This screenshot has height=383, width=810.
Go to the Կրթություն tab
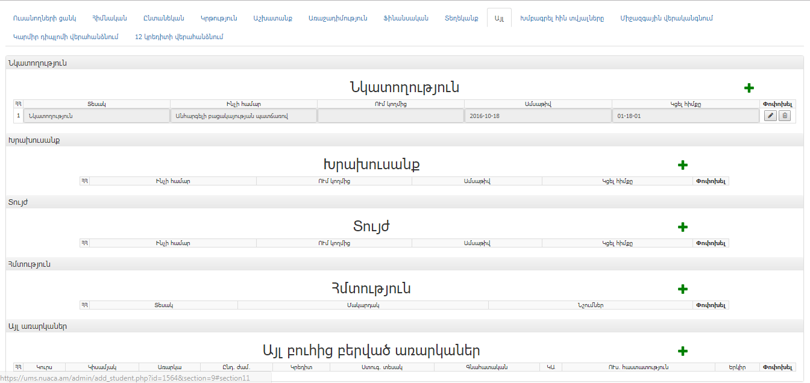pos(219,18)
